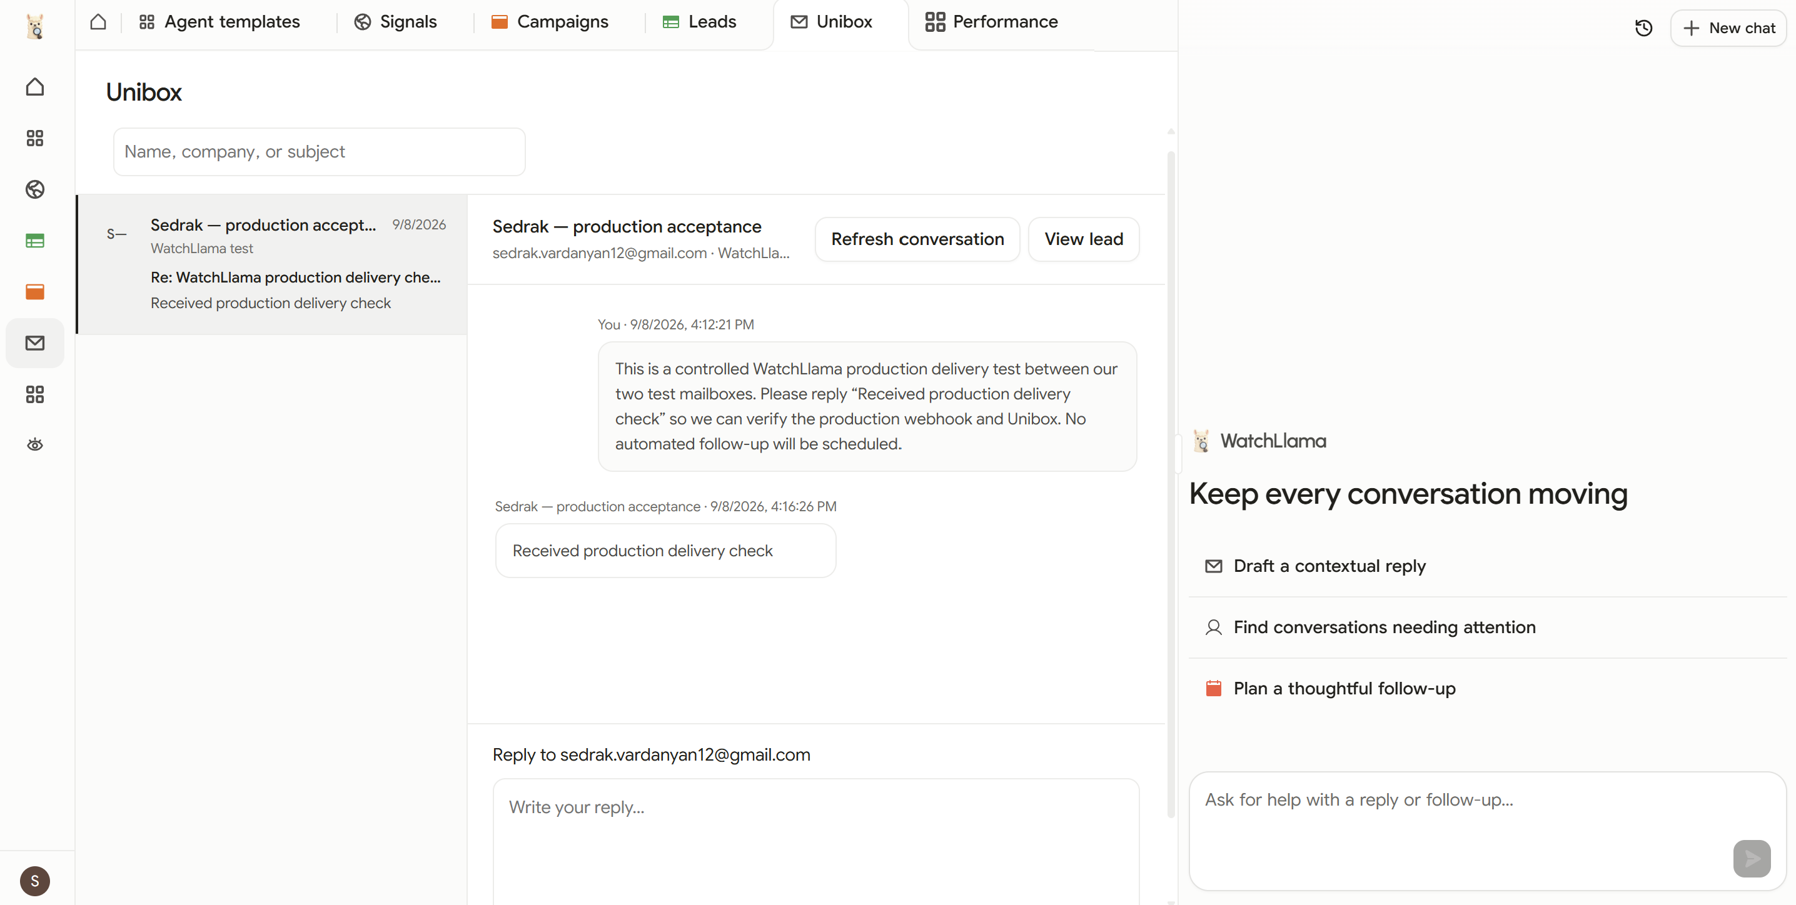1796x905 pixels.
Task: Switch to Signals tab
Action: [395, 22]
